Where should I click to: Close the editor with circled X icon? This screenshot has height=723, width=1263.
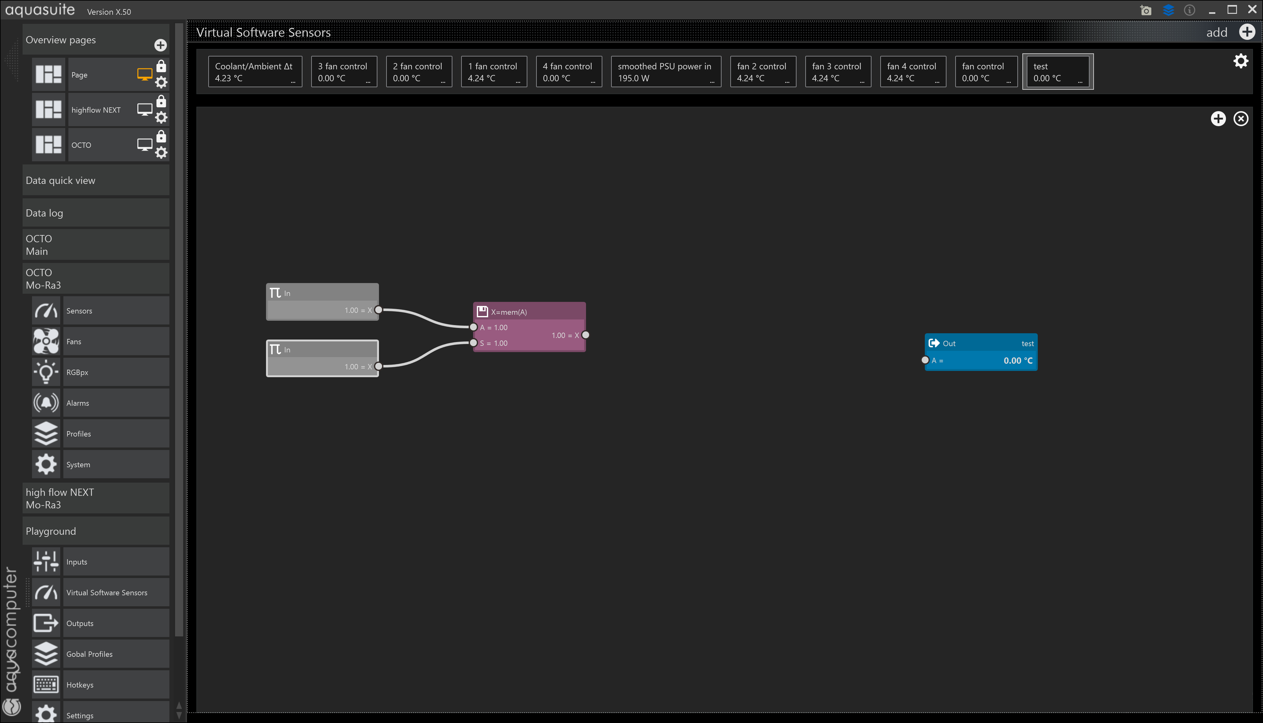[x=1241, y=119]
